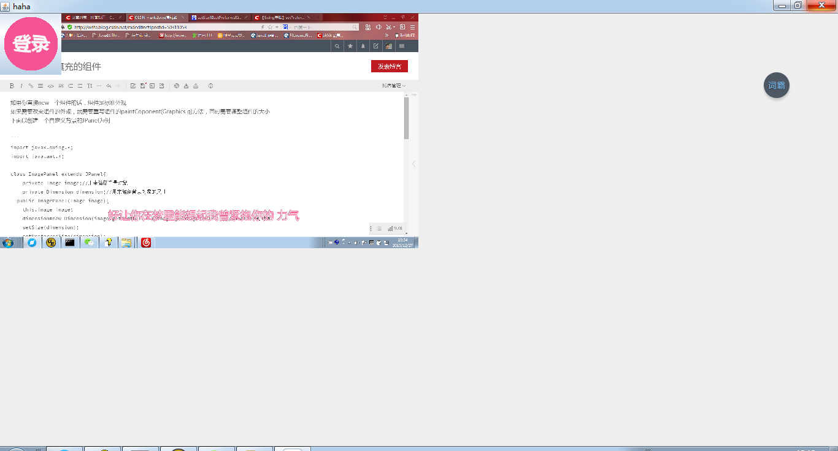The image size is (838, 451).
Task: Apply heading style with the Tt icon
Action: tap(90, 86)
